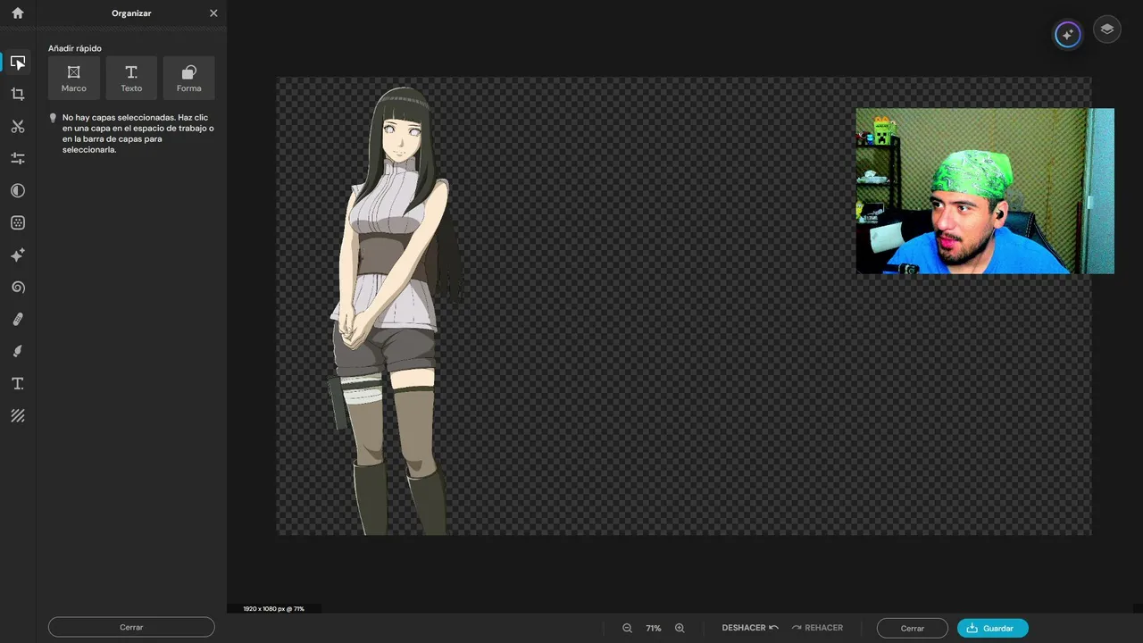Click the 'No hay capas seleccionadas' hint text
Image resolution: width=1143 pixels, height=643 pixels.
[138, 134]
